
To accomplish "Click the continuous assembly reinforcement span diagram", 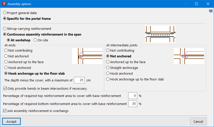I will [x=160, y=34].
